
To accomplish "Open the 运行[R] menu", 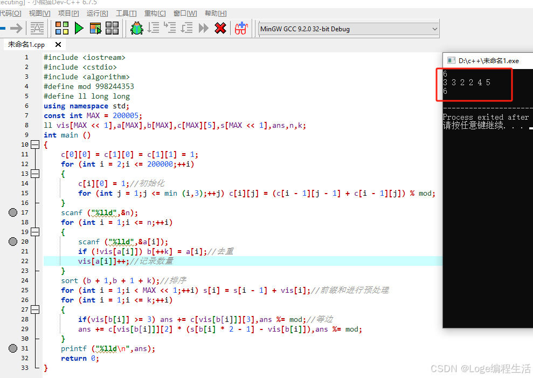I will pyautogui.click(x=97, y=13).
